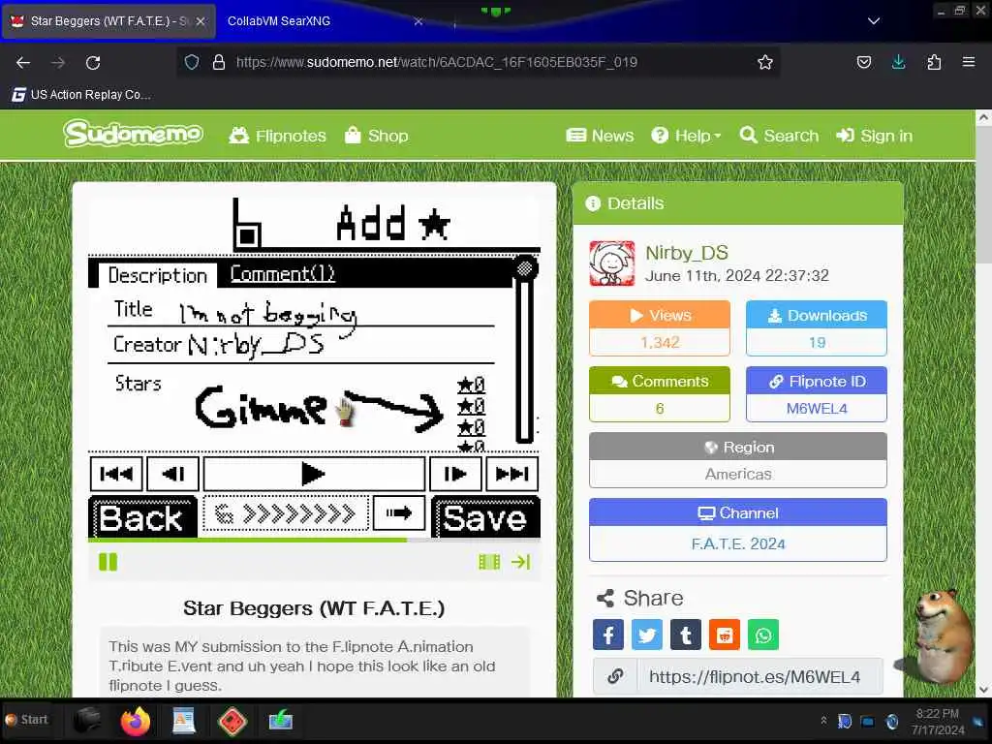Open Search in the navbar
The height and width of the screenshot is (744, 992).
(x=779, y=136)
